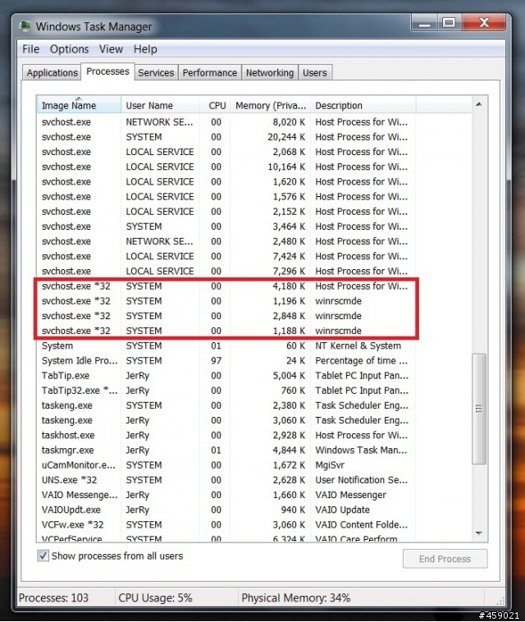
Task: Select the VAIOUpdt.exe process
Action: [226, 510]
